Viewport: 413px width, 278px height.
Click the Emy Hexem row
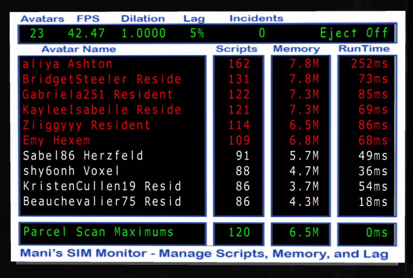click(x=56, y=140)
